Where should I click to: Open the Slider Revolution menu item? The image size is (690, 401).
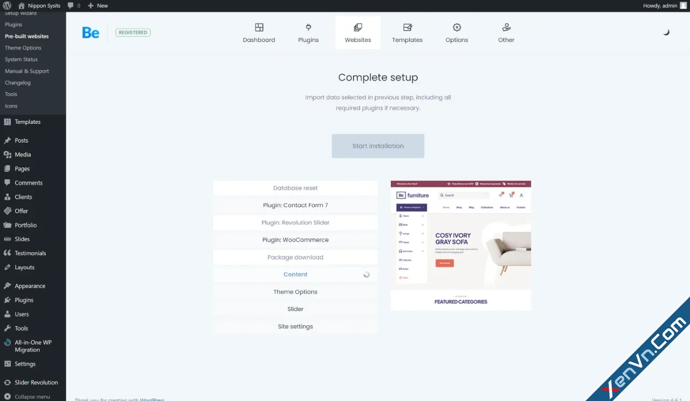tap(36, 383)
